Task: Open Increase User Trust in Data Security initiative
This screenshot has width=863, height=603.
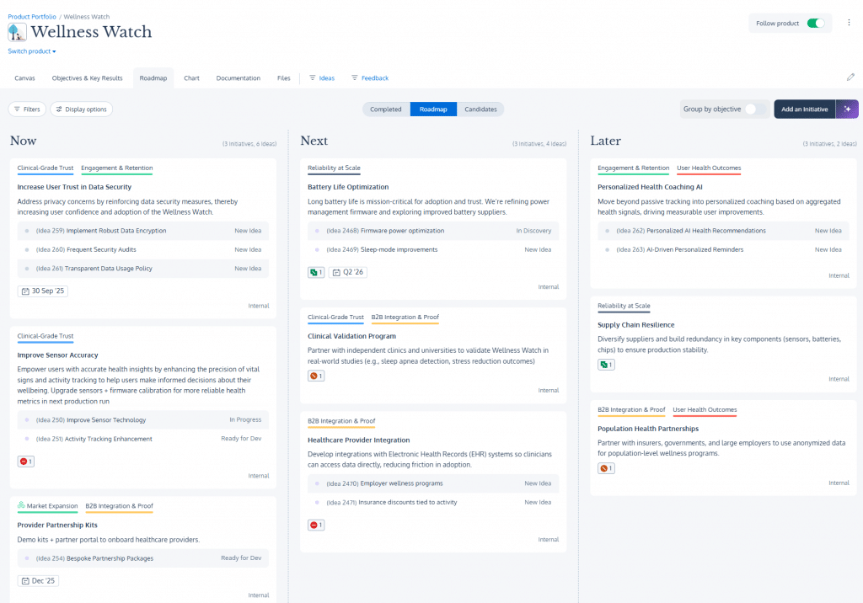Action: coord(74,187)
